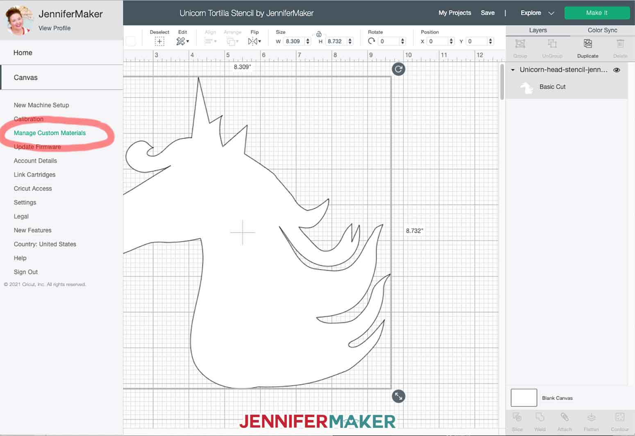Select the Basic Cut layer thumbnail
Screen dimensions: 635x436
coord(526,87)
